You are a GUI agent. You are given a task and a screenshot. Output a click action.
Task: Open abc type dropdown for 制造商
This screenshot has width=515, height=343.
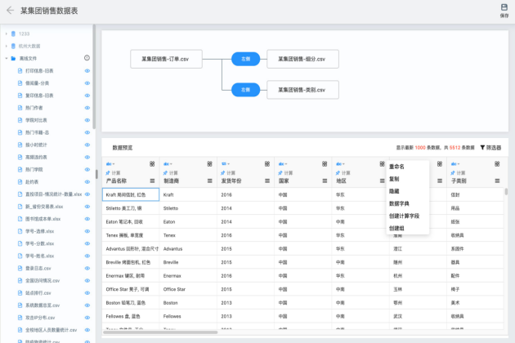pyautogui.click(x=168, y=164)
